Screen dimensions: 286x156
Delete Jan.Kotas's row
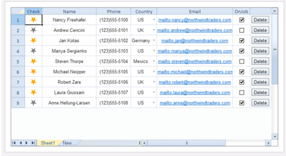[260, 41]
